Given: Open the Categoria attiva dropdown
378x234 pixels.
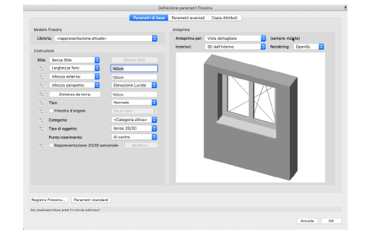Looking at the screenshot, I should pyautogui.click(x=134, y=120).
